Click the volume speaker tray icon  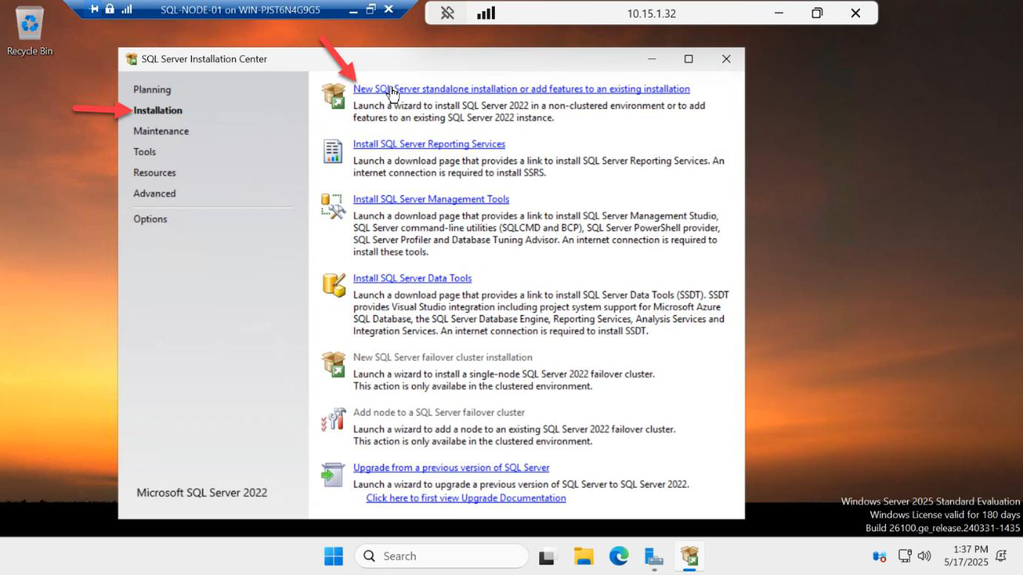tap(924, 556)
